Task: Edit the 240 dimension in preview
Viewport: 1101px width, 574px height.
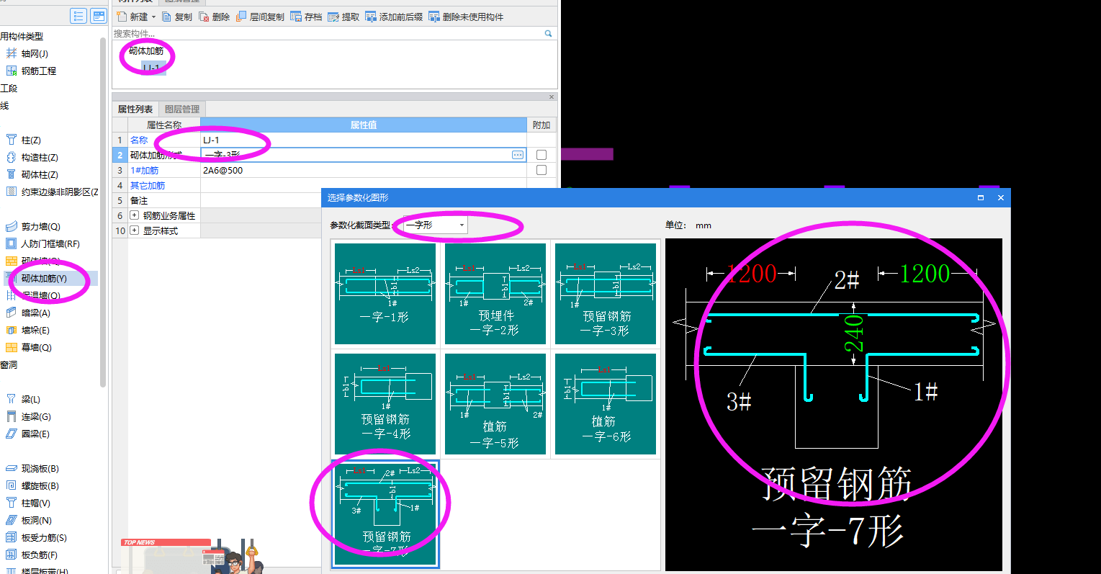Action: 854,333
